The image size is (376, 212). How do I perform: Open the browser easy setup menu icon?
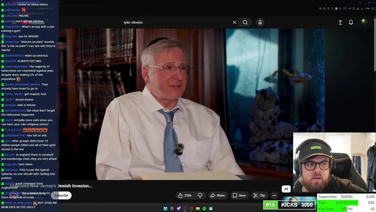click(x=373, y=9)
